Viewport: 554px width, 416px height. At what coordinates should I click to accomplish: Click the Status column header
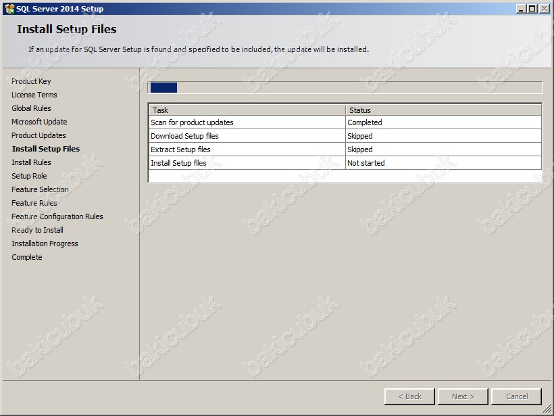point(443,110)
